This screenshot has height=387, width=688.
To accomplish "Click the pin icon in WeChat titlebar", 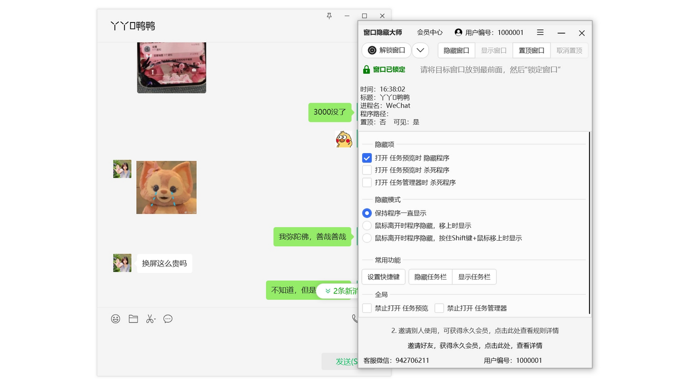I will (x=328, y=16).
